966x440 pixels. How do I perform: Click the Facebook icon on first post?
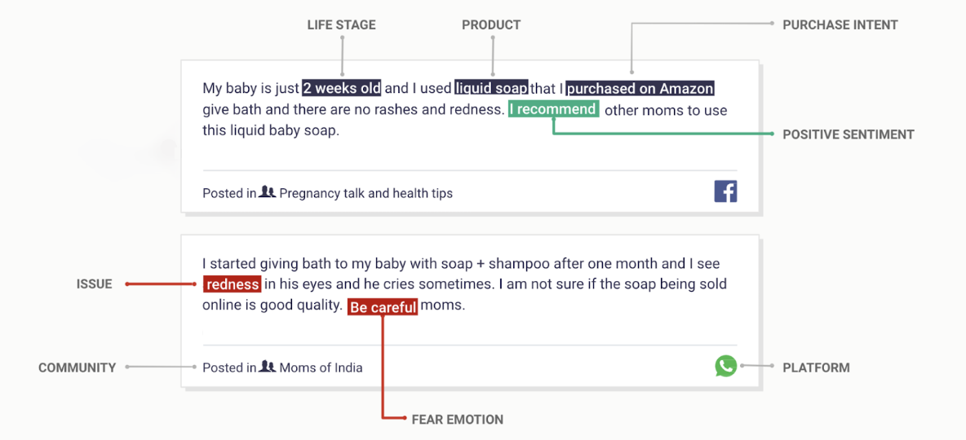coord(725,191)
